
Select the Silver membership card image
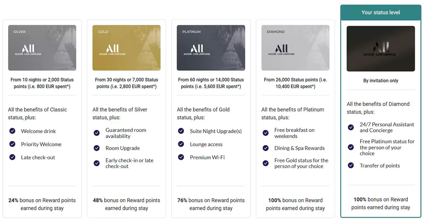42,48
